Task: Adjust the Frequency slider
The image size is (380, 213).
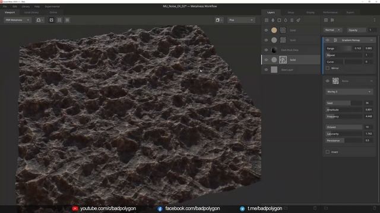Action: point(344,117)
